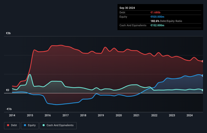The image size is (207, 133).
Task: Select the red Debt endpoint marker on chart
Action: click(203, 61)
